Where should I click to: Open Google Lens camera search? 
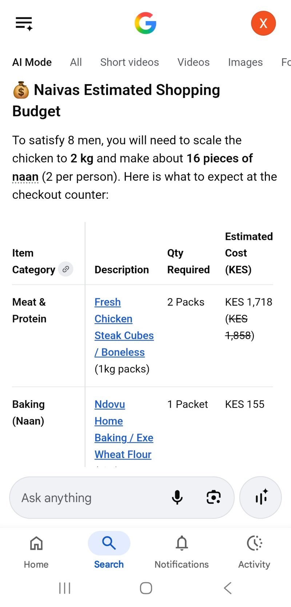tap(214, 497)
